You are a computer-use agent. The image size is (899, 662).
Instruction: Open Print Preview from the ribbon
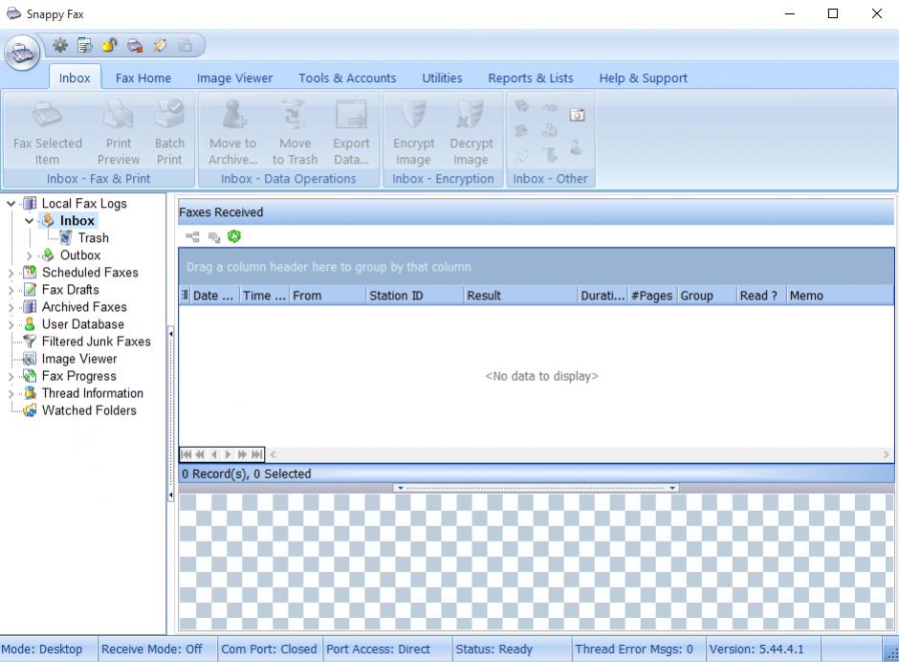(119, 132)
